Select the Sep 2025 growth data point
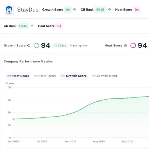 127,98
